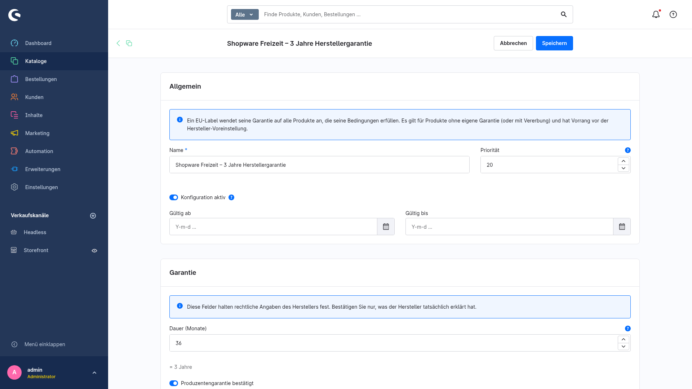
Task: Expand the admin user menu chevron
Action: click(x=94, y=373)
